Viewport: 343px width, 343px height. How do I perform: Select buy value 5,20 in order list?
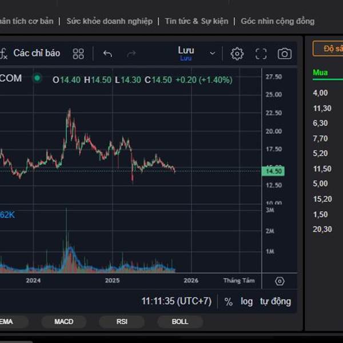(320, 153)
